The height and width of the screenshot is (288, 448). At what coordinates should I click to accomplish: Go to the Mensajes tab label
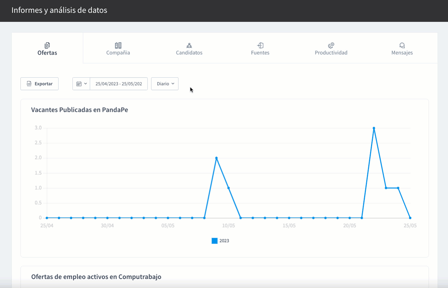[402, 53]
